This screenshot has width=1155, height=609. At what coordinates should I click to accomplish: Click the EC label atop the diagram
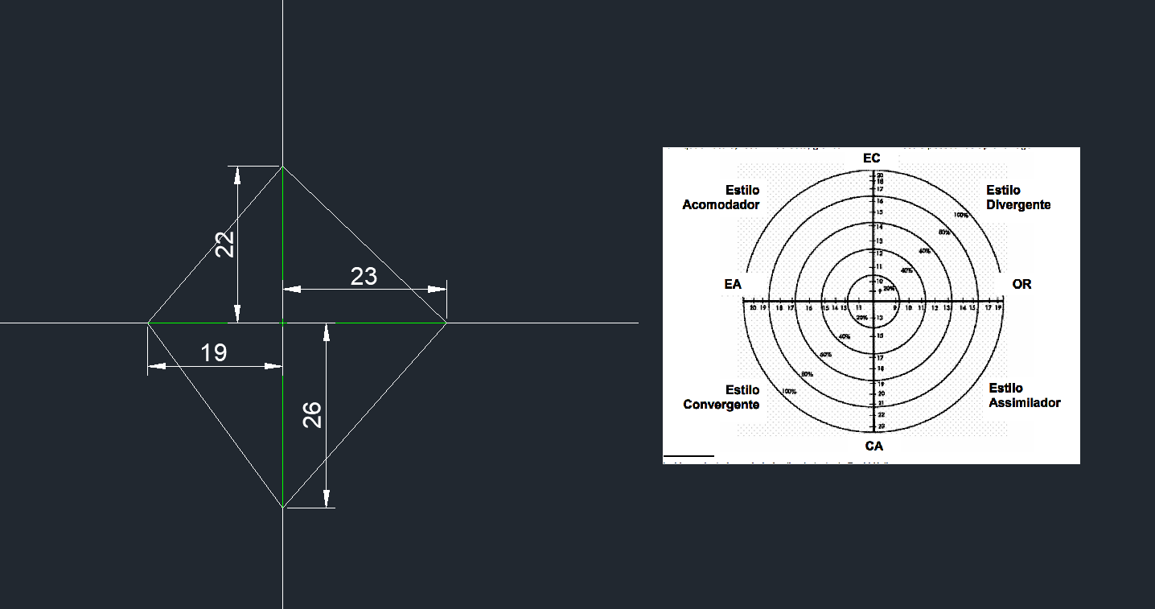[x=872, y=158]
